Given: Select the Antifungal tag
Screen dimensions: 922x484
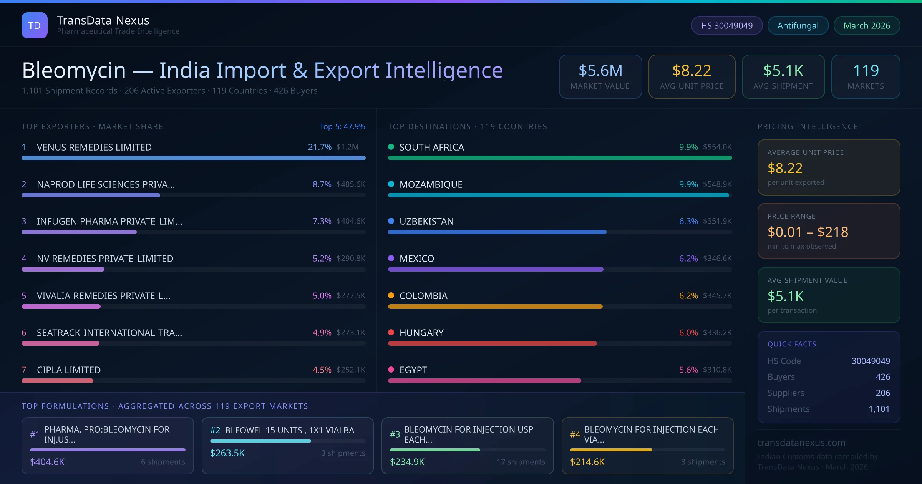Looking at the screenshot, I should tap(798, 25).
